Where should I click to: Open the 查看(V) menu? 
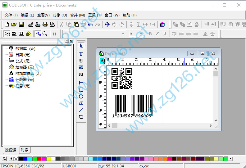[43, 15]
